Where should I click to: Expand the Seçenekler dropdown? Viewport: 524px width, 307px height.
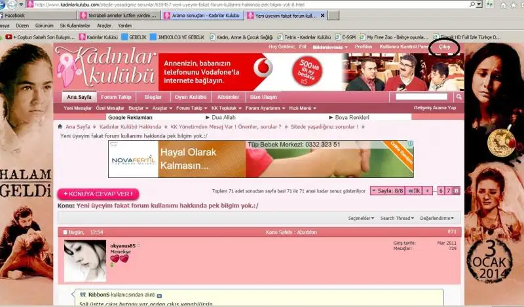(361, 218)
